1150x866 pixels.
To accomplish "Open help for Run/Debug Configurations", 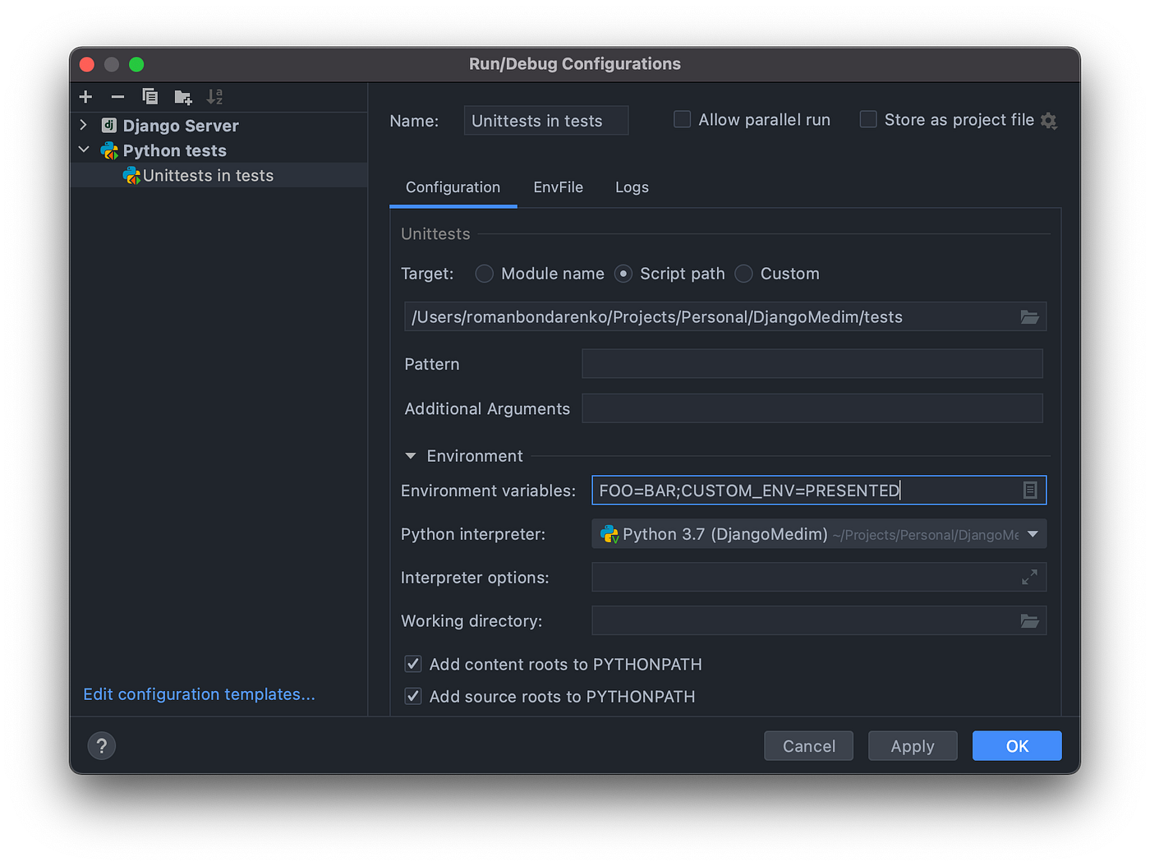I will (101, 745).
